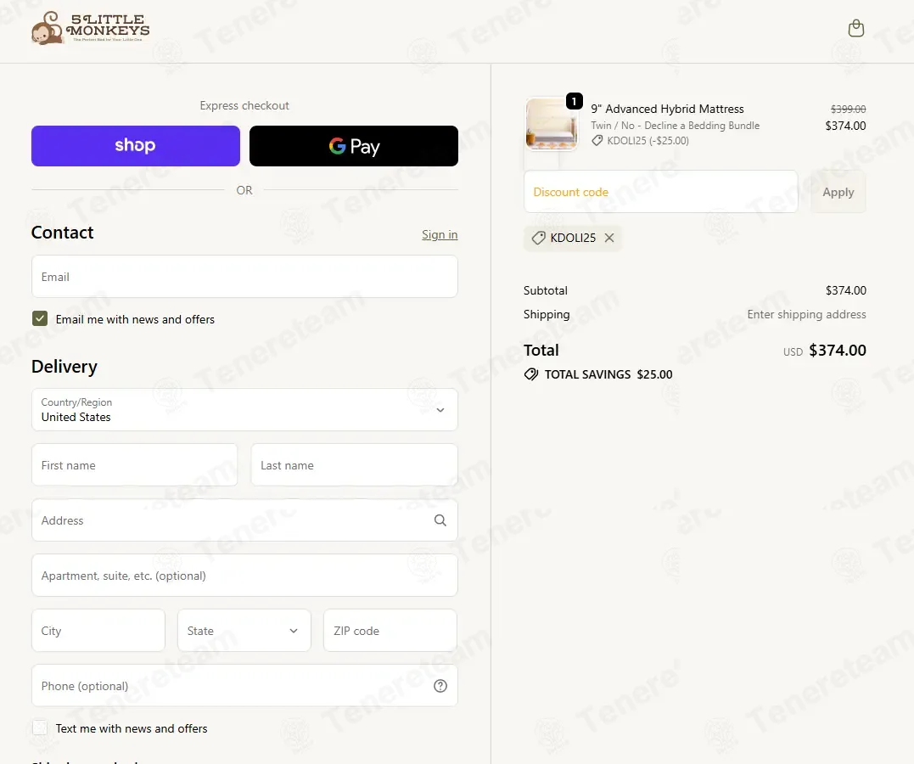This screenshot has height=764, width=914.
Task: Open the Country/Region dropdown
Action: [244, 409]
